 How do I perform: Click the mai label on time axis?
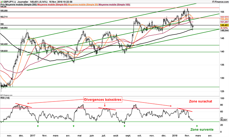(79, 136)
